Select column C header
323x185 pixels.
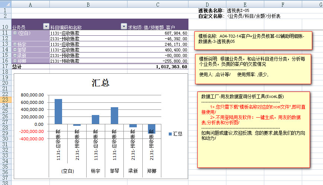coord(158,4)
